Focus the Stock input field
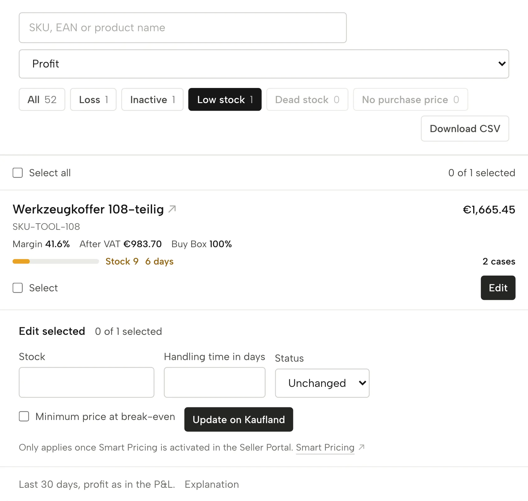Screen dimensions: 528x501 click(86, 382)
